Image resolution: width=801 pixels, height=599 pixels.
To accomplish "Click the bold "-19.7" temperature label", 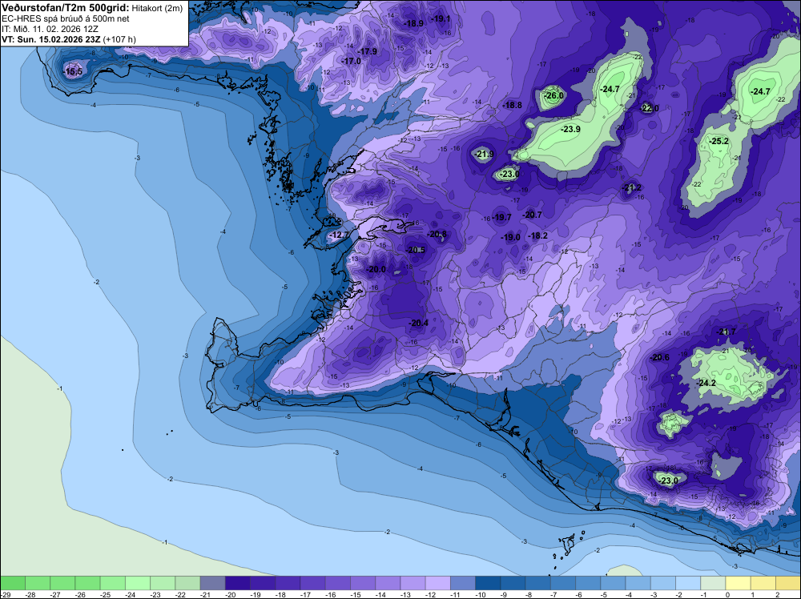I will [501, 217].
